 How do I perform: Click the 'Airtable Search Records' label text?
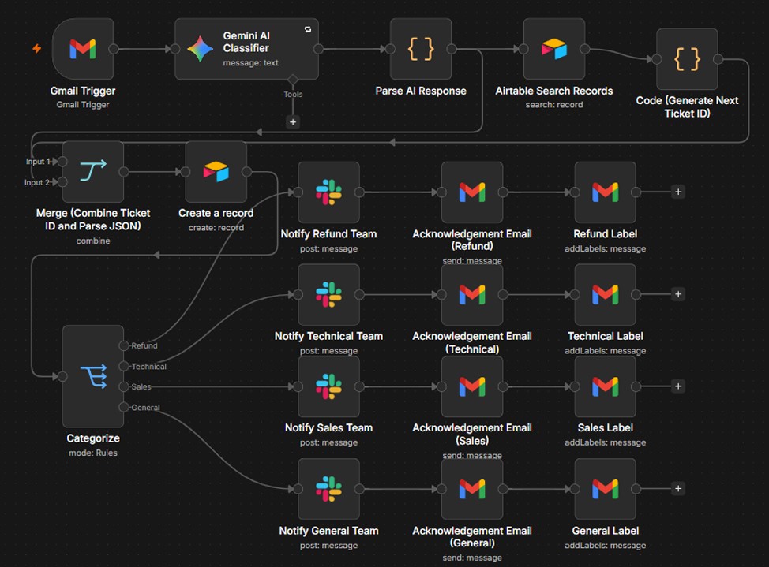pos(554,91)
